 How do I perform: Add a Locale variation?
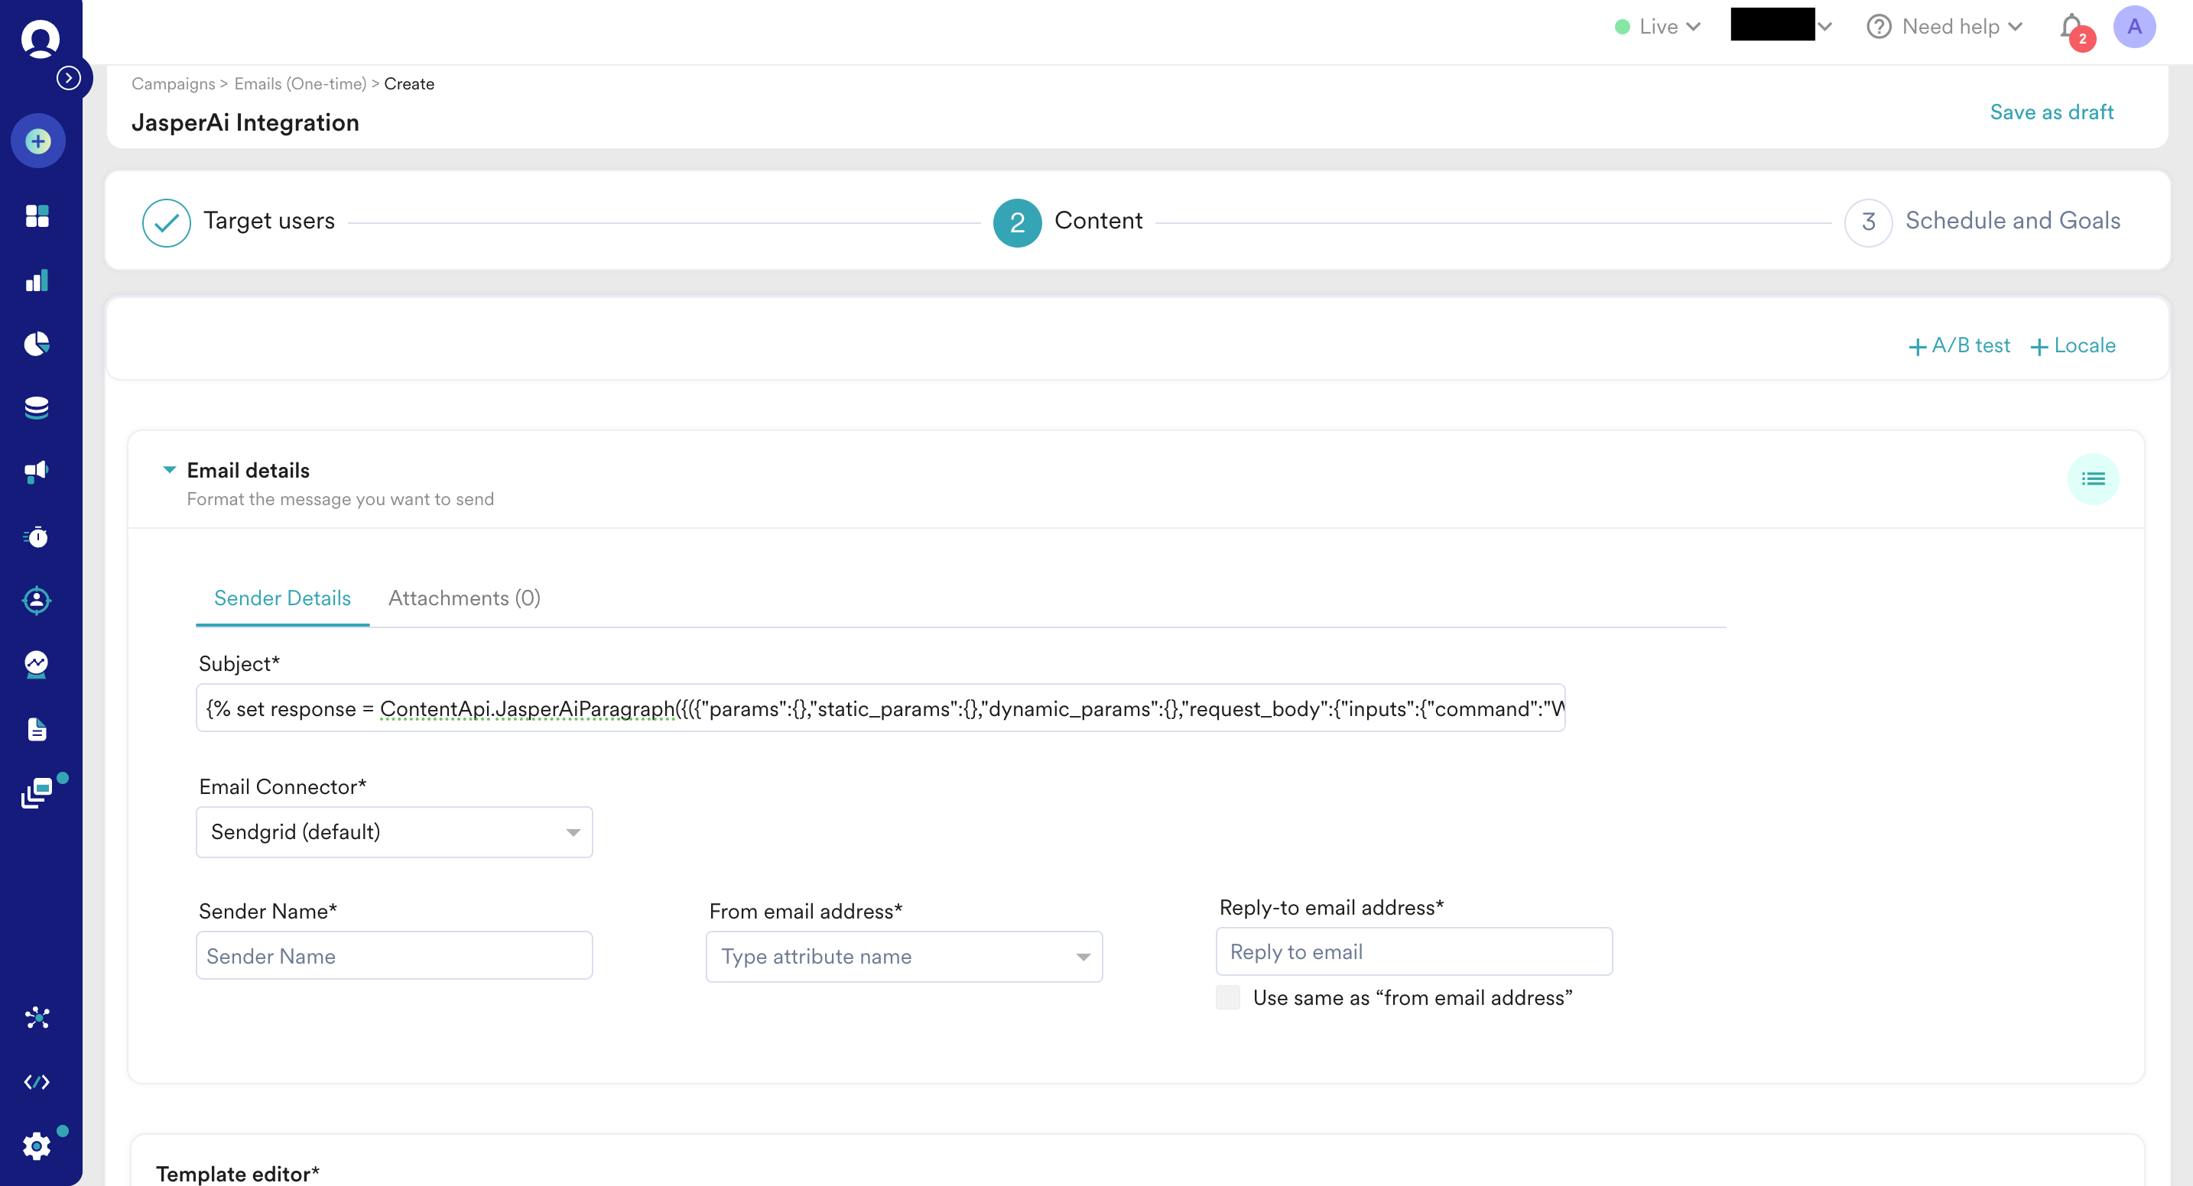pos(2072,345)
